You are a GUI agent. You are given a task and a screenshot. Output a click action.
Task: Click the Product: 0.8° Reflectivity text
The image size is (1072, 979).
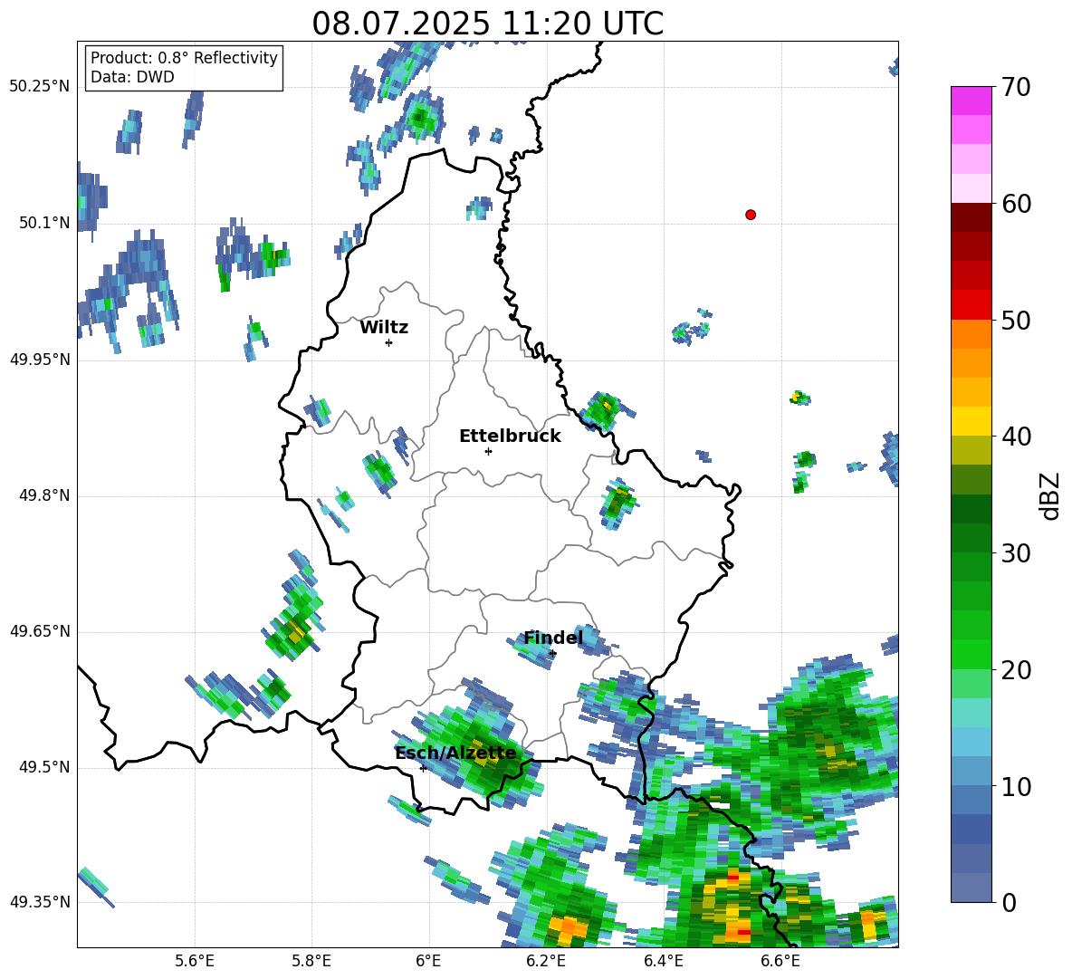tap(184, 57)
